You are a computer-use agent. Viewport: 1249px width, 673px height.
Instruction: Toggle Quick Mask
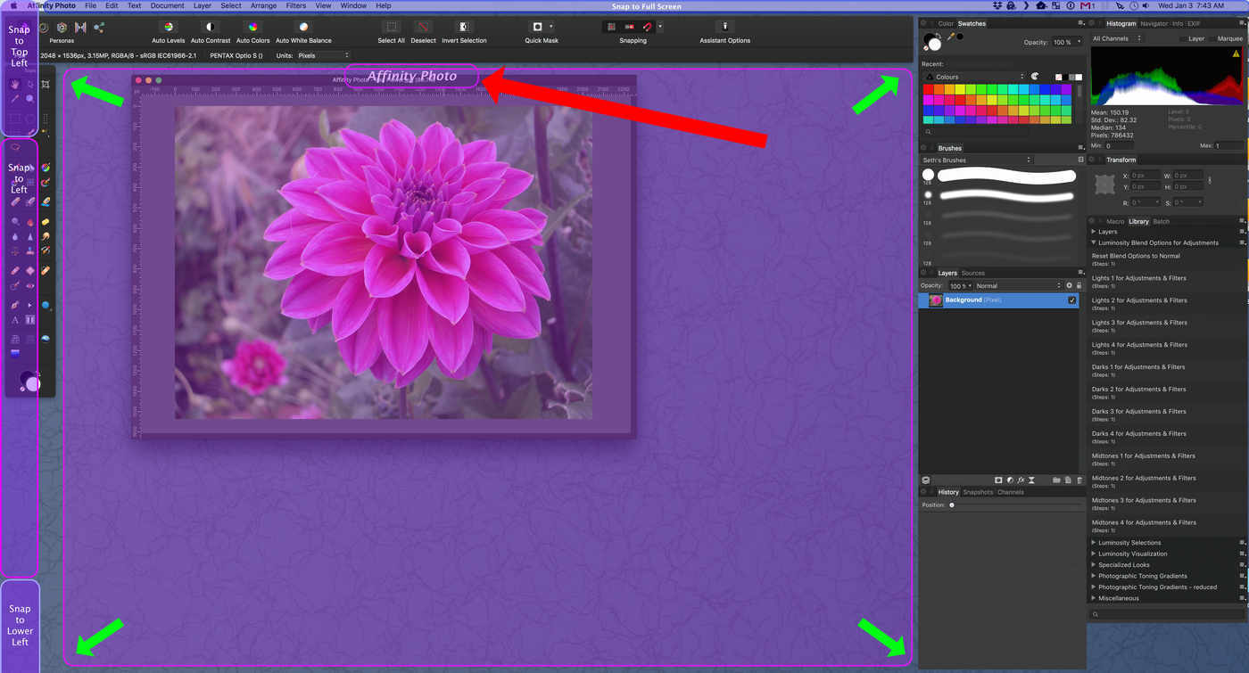(537, 28)
